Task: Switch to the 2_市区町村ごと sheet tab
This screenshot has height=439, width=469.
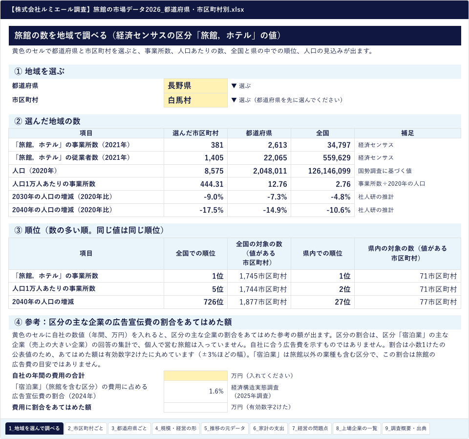Action: 85,428
